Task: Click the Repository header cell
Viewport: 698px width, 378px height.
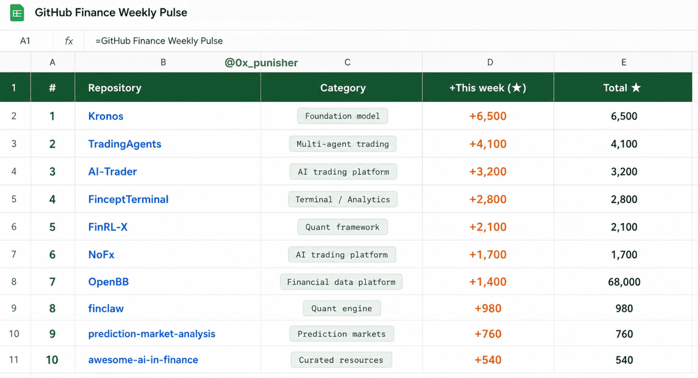Action: (x=168, y=88)
